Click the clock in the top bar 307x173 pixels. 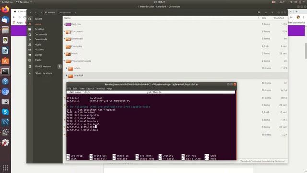click(x=160, y=2)
